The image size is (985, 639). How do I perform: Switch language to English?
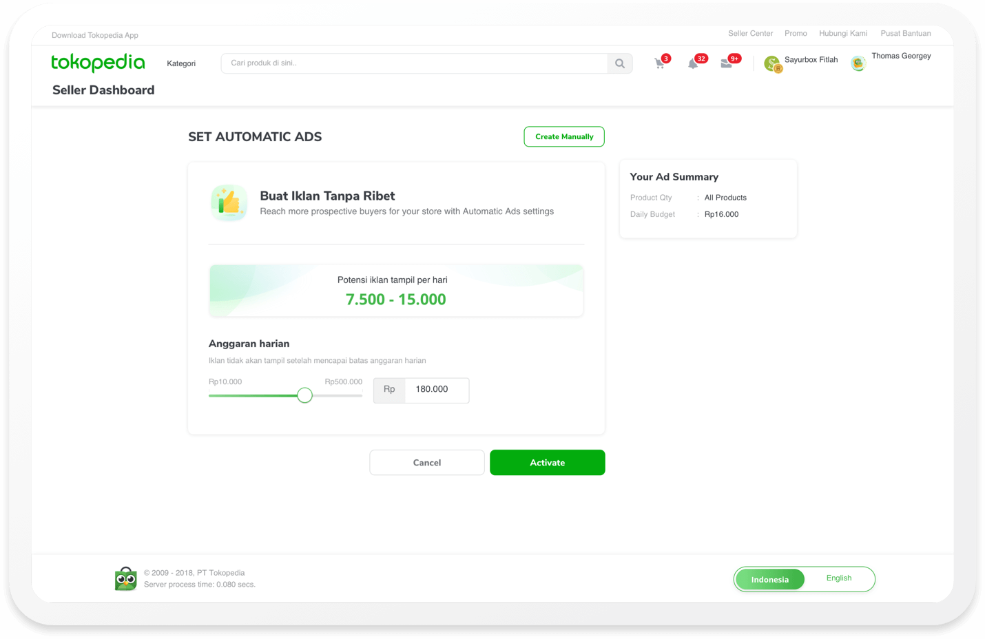tap(839, 578)
